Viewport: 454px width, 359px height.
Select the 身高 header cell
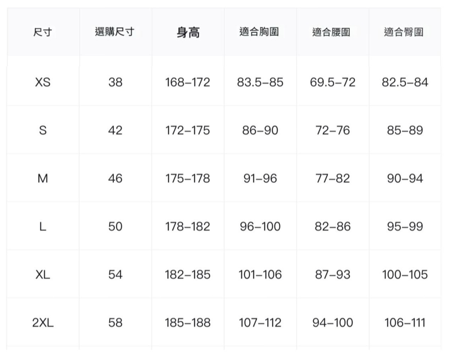(188, 33)
